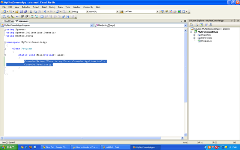Click the Find in Files icon beside uwTree
Screen dimensions: 240x150
point(122,12)
